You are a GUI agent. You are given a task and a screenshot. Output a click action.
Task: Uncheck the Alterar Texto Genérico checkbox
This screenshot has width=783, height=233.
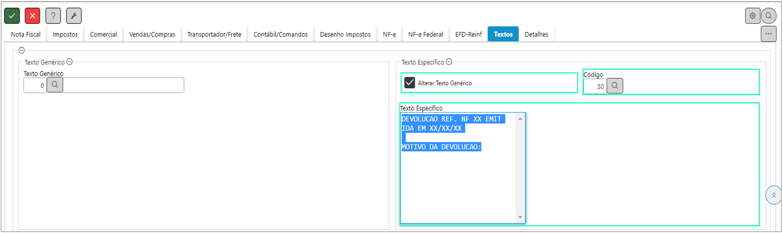[410, 83]
